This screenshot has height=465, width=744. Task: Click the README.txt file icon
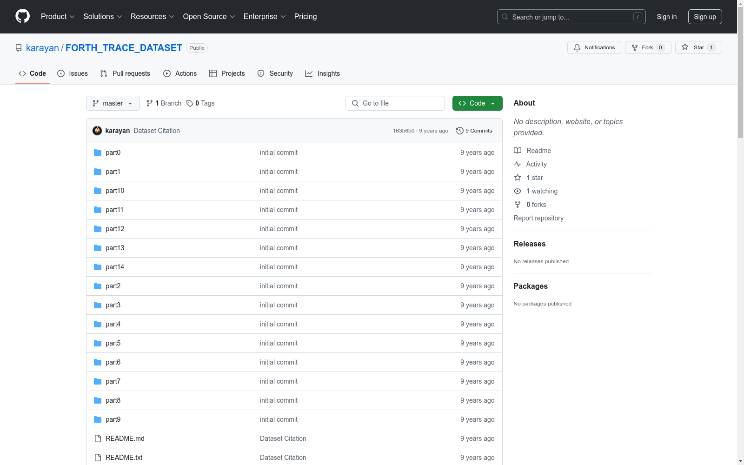[98, 458]
